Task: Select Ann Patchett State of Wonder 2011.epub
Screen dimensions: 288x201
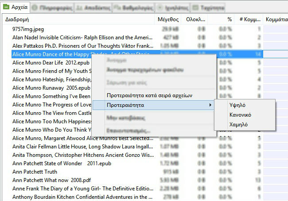Action: click(x=62, y=163)
